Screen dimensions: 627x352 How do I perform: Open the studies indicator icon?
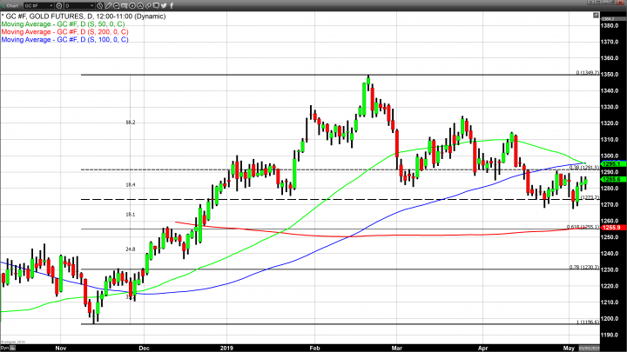point(117,5)
